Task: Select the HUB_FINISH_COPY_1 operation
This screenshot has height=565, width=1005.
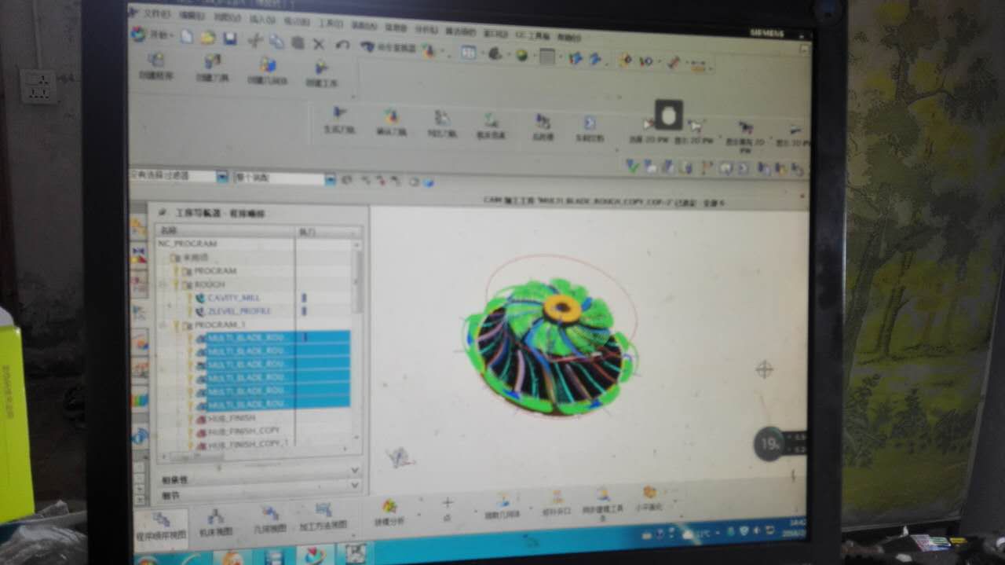Action: tap(248, 444)
